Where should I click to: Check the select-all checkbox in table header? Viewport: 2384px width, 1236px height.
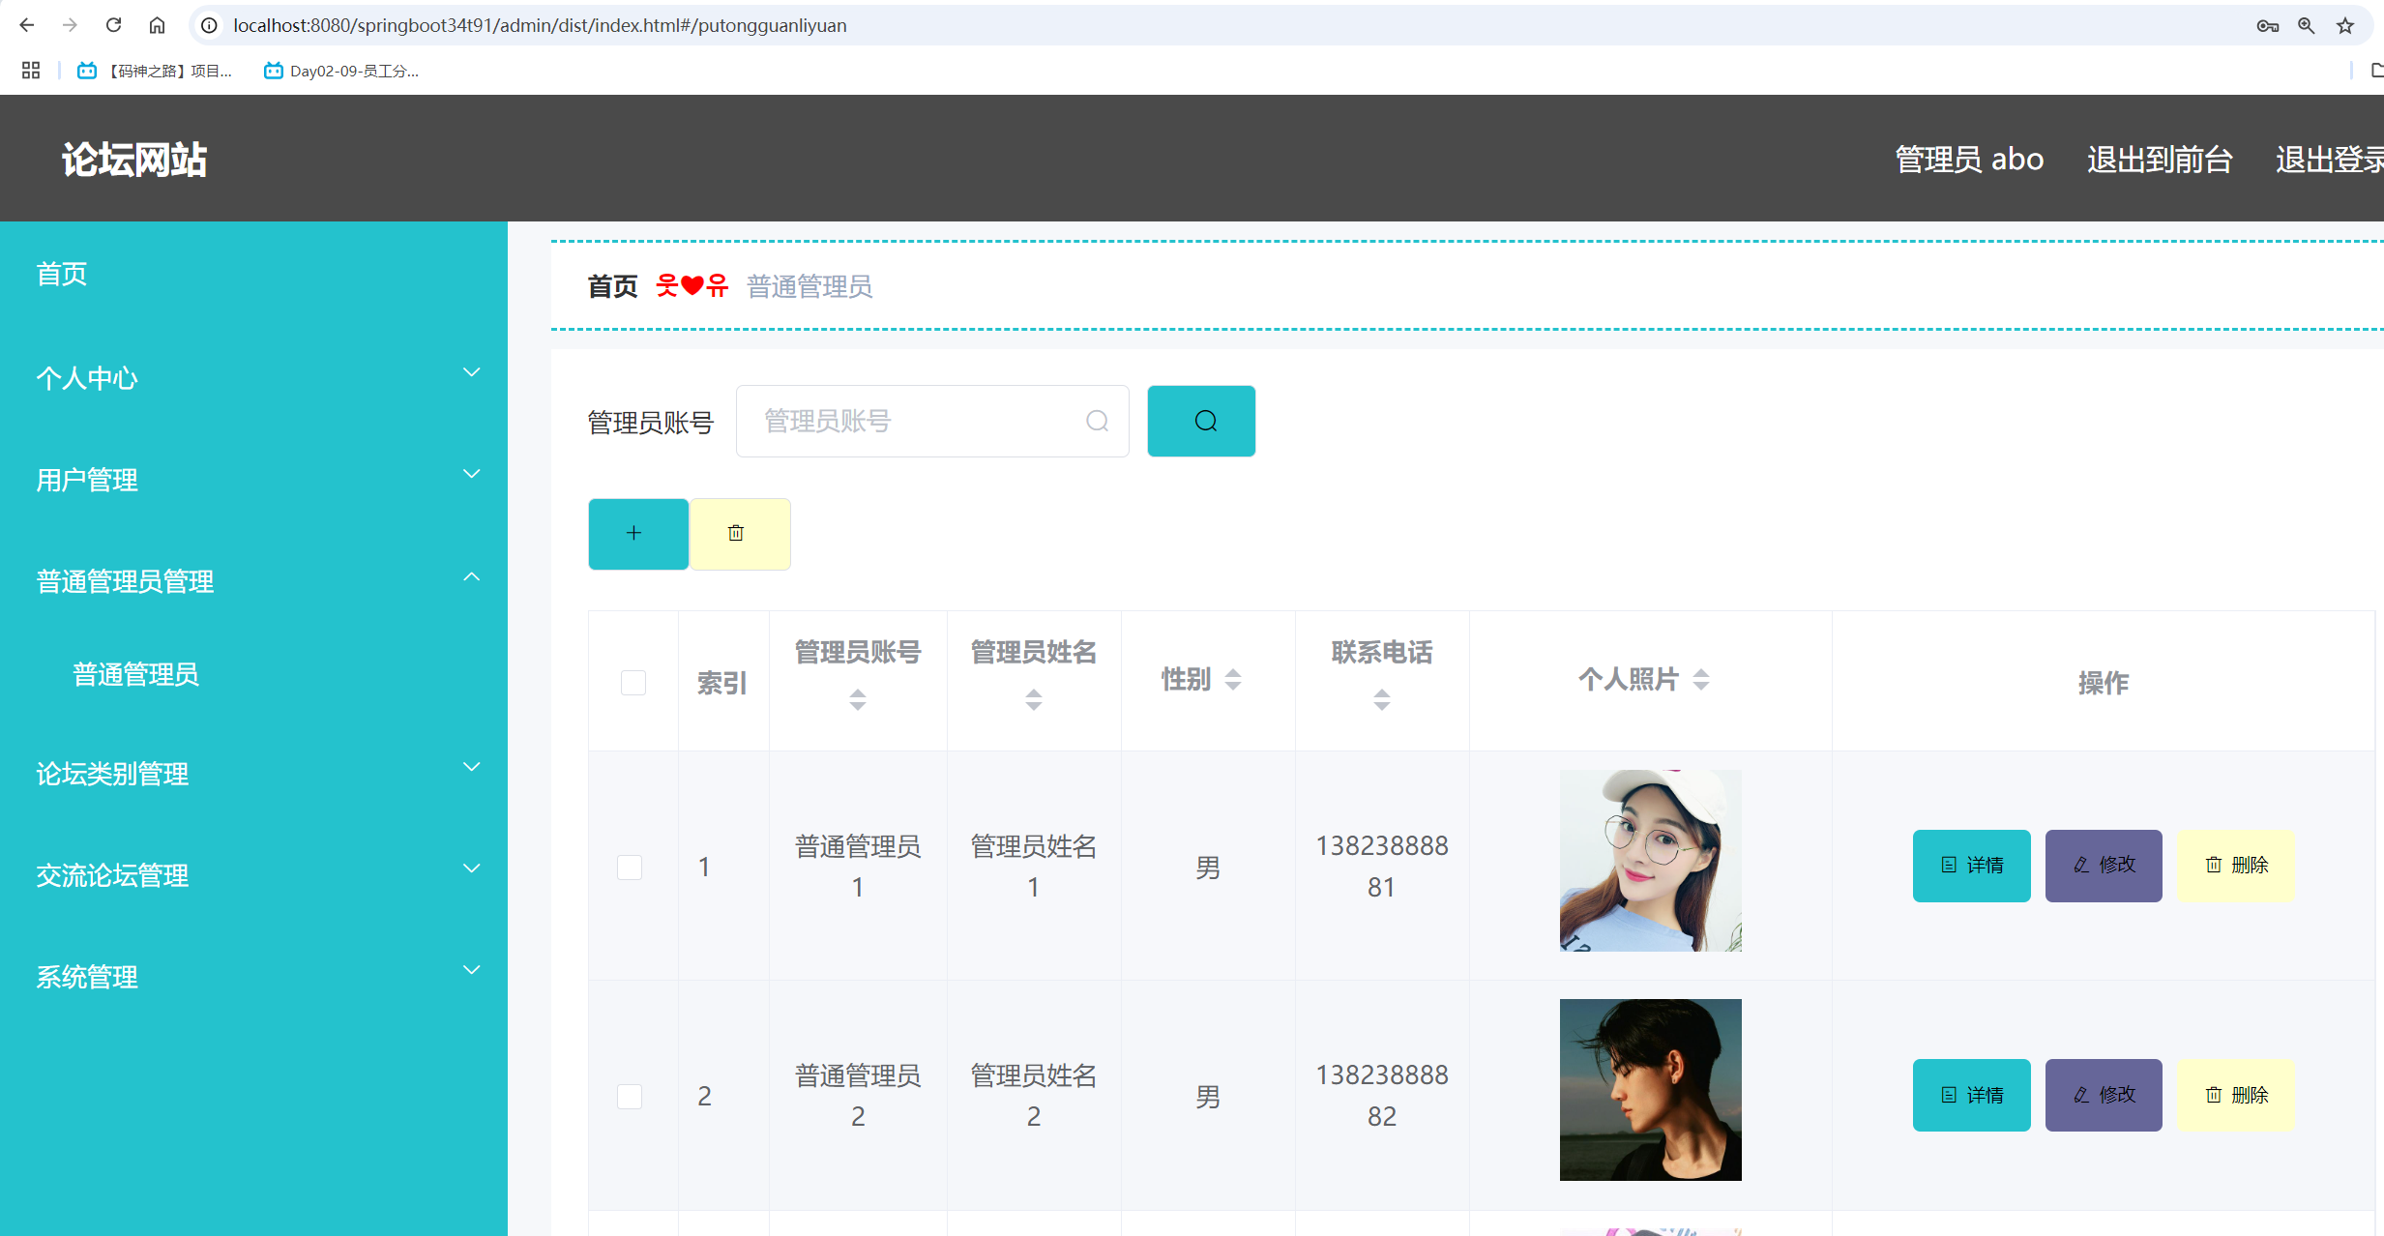633,682
